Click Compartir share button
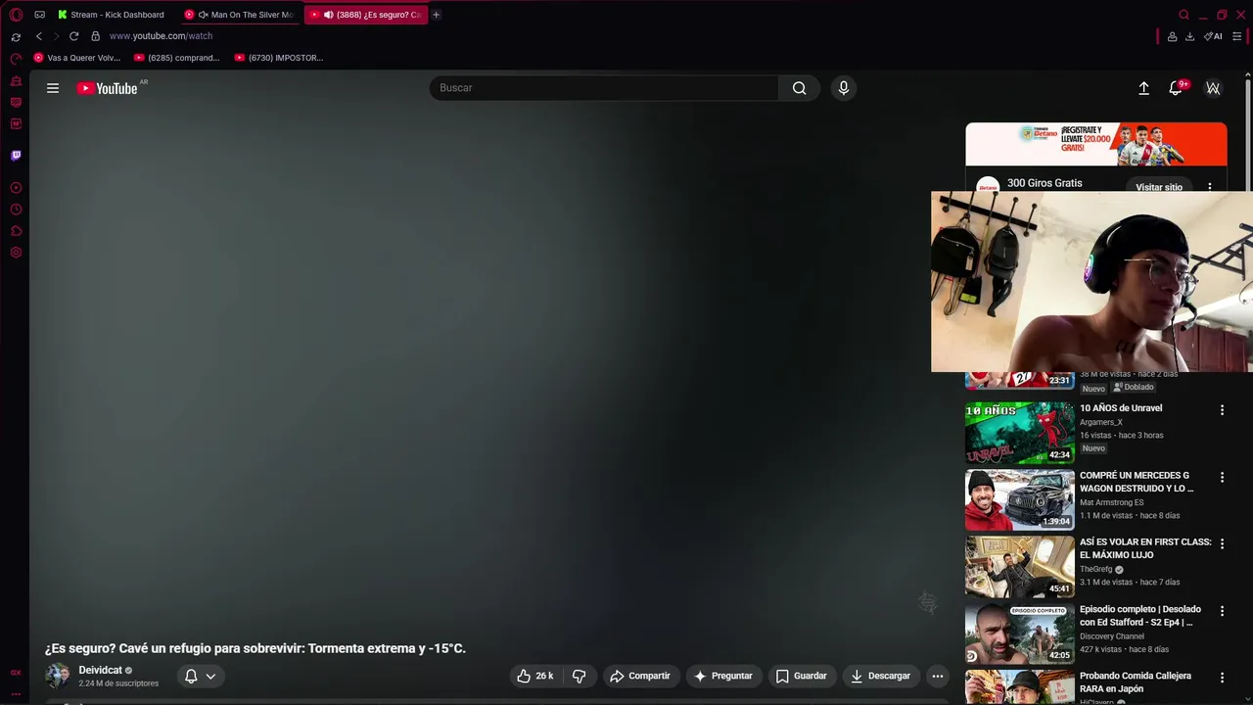 (x=640, y=676)
